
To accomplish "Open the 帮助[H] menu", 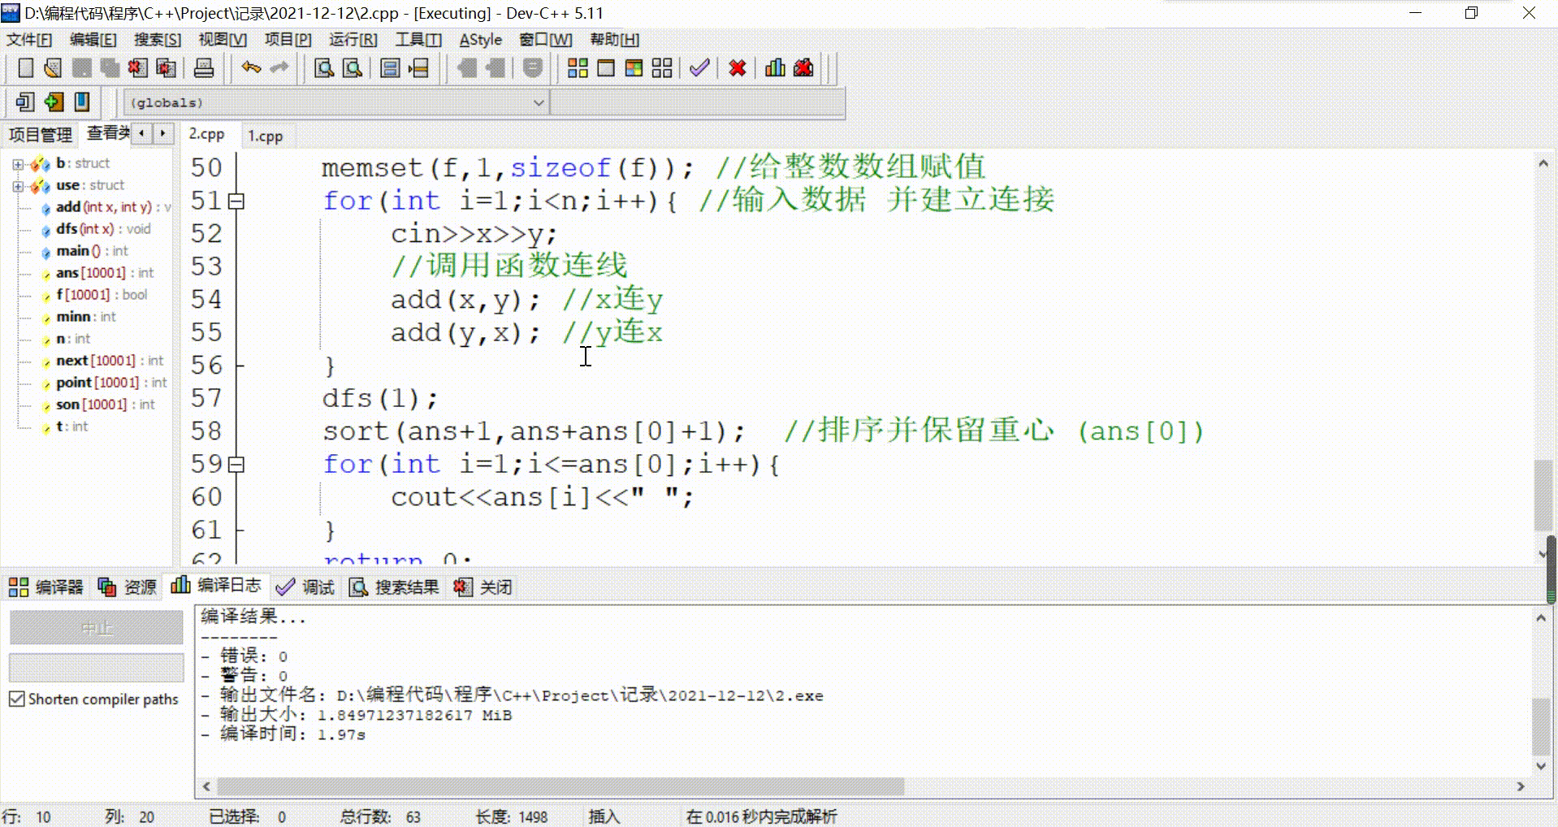I will point(615,40).
